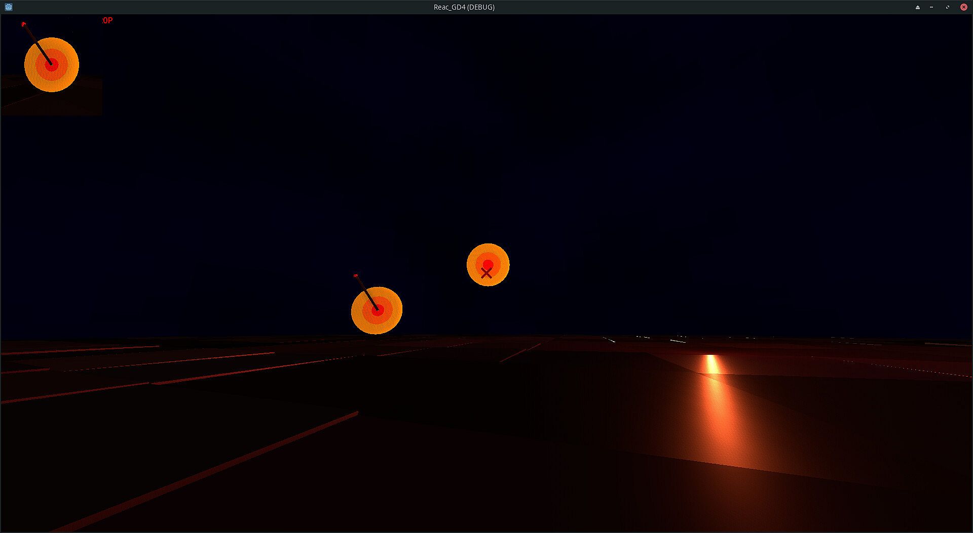Shoot the lower target with an arrow stuck in it
Viewport: 973px width, 533px height.
[377, 310]
